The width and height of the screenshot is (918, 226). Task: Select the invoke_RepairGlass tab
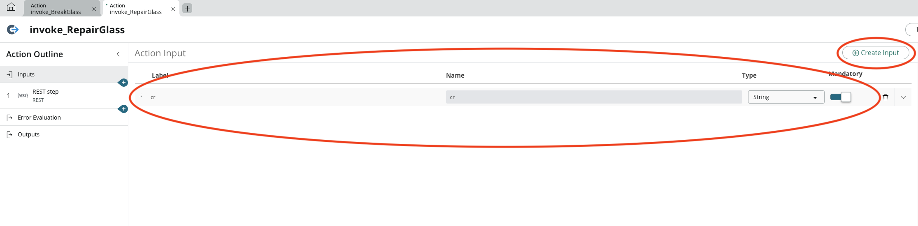click(135, 9)
